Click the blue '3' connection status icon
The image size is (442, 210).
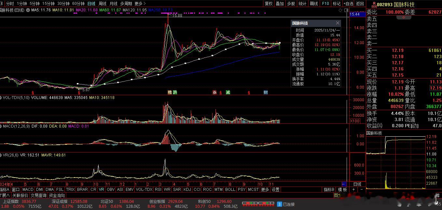click(279, 204)
